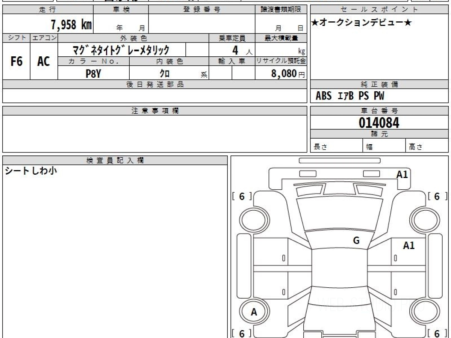Screen dimensions: 451x338
Task: Select the wheel circle marked A
Action: point(254,312)
